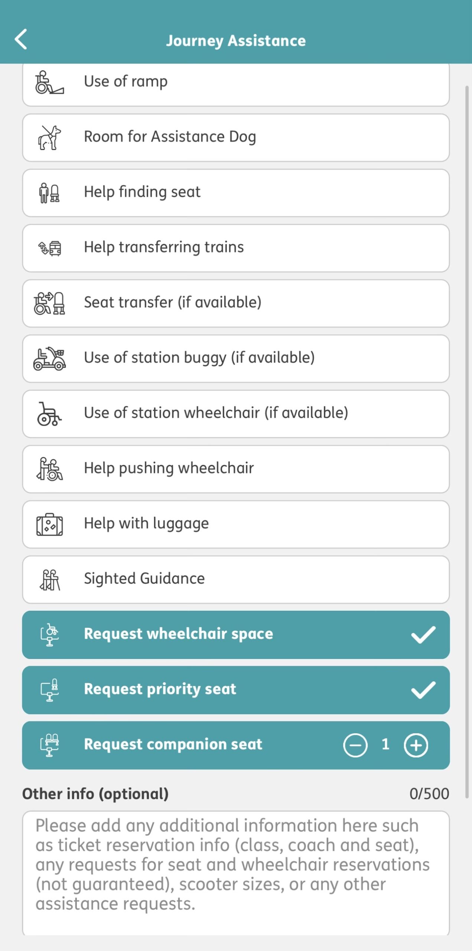Click the sighted guidance icon

[x=50, y=579]
